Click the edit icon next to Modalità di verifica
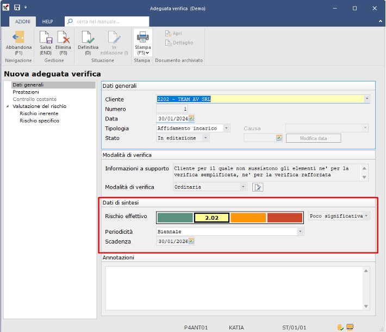Screen dimensions: 386x332 coord(258,187)
